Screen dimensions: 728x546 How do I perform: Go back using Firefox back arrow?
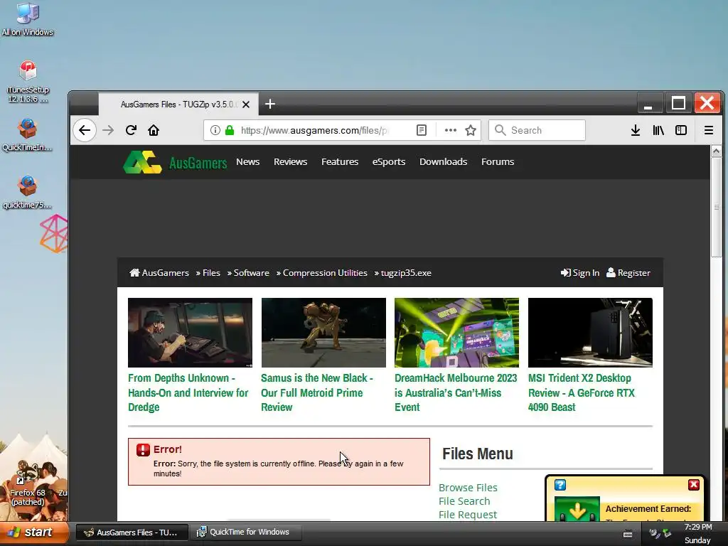pos(85,130)
